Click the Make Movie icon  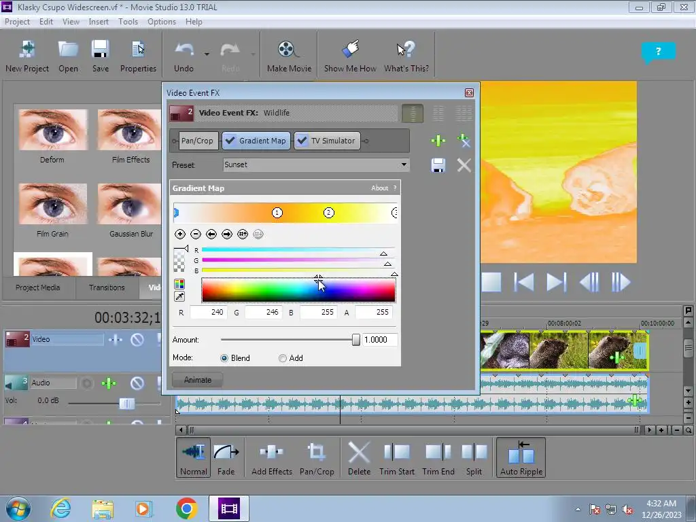(289, 56)
